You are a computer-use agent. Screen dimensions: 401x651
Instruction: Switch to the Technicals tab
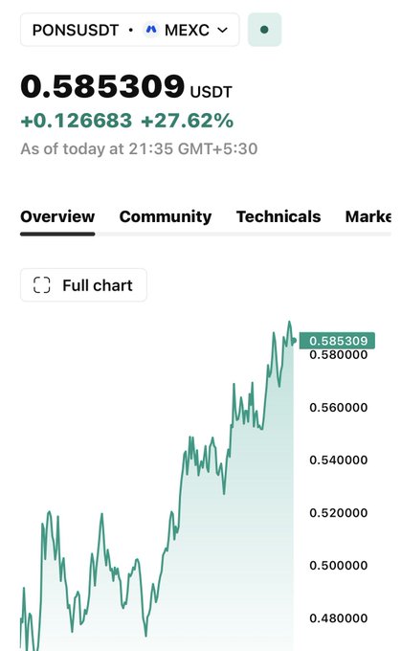point(278,216)
